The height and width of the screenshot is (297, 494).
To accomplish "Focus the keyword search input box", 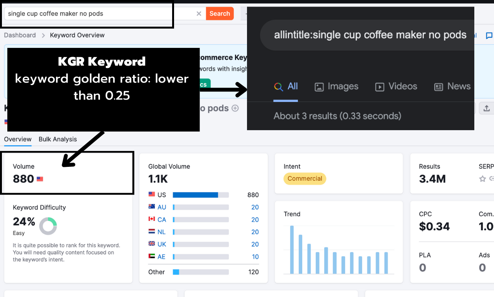I will pos(100,14).
